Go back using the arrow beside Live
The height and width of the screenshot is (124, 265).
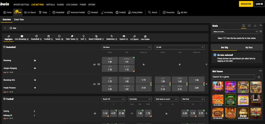point(5,28)
